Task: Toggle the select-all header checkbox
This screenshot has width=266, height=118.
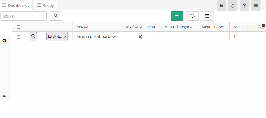Action: (19, 27)
